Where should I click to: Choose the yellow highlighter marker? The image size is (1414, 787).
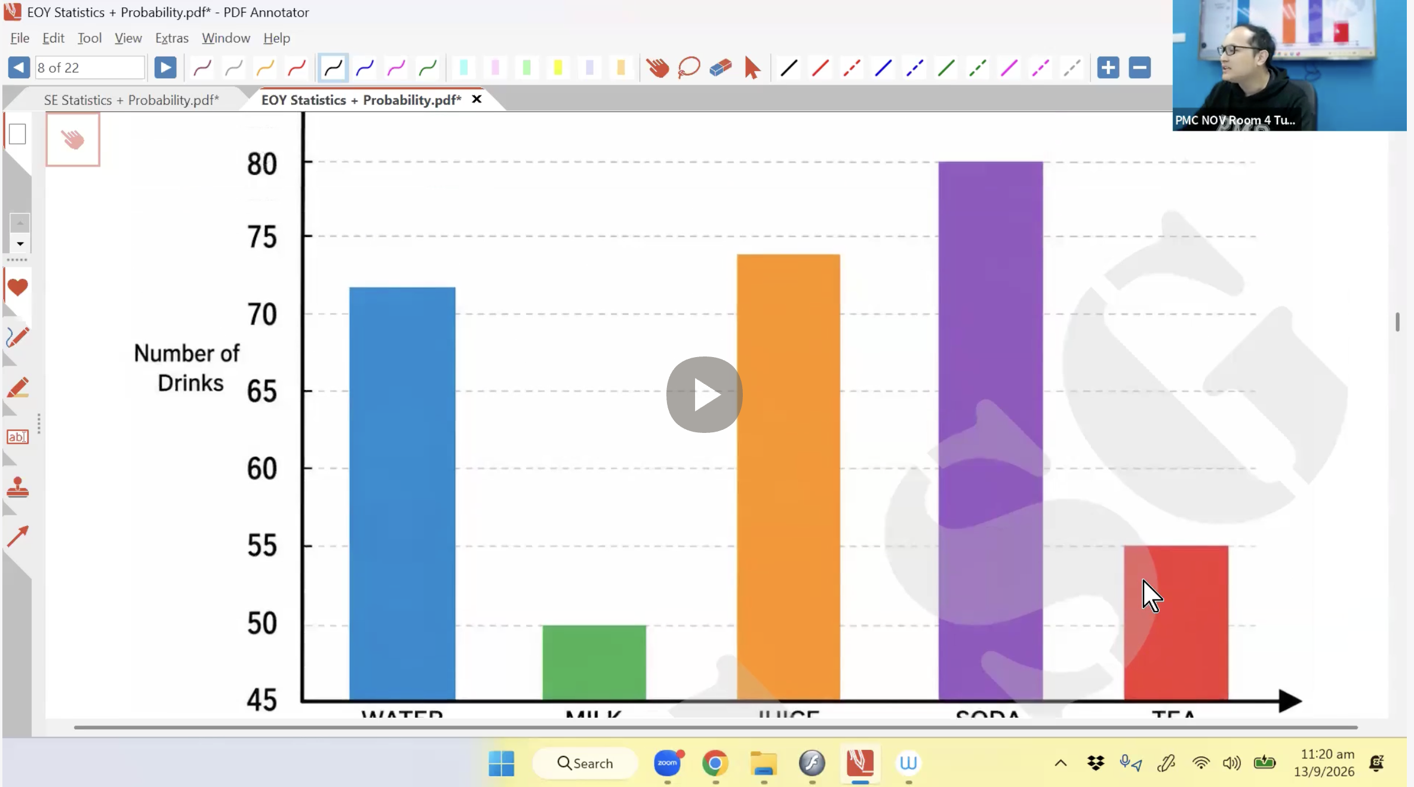(558, 67)
